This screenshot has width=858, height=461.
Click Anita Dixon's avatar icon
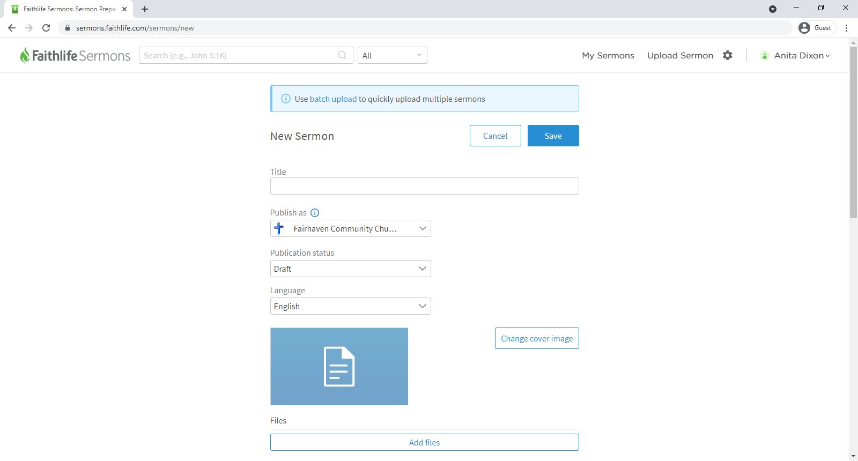click(765, 56)
